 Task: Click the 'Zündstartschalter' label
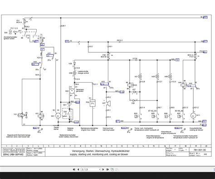point(10,37)
